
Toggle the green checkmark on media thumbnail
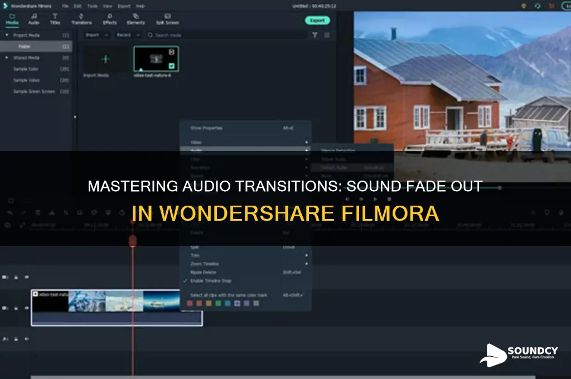172,66
